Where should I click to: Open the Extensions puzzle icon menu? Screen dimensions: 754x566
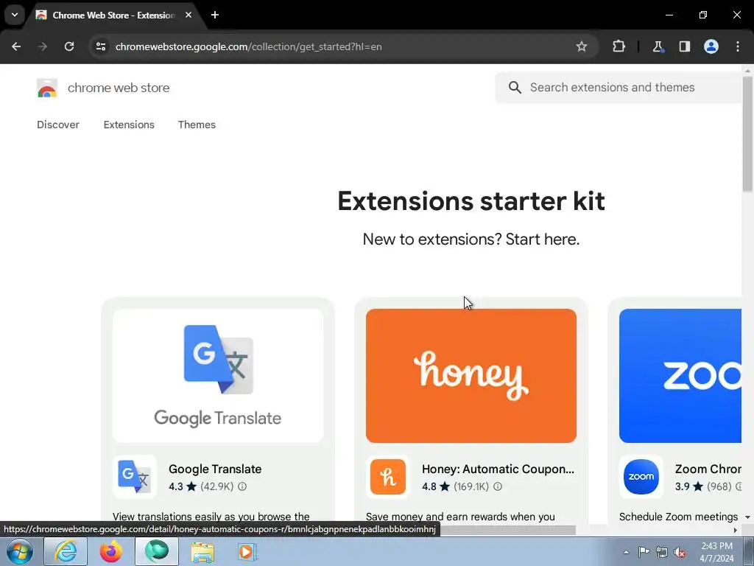click(x=619, y=46)
